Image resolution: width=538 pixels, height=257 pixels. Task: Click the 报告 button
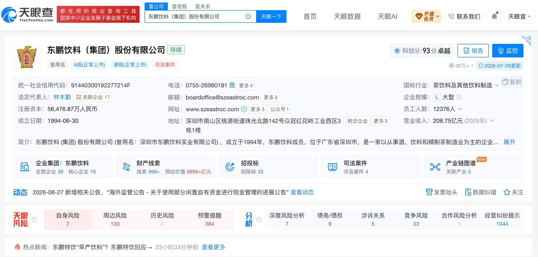click(473, 50)
